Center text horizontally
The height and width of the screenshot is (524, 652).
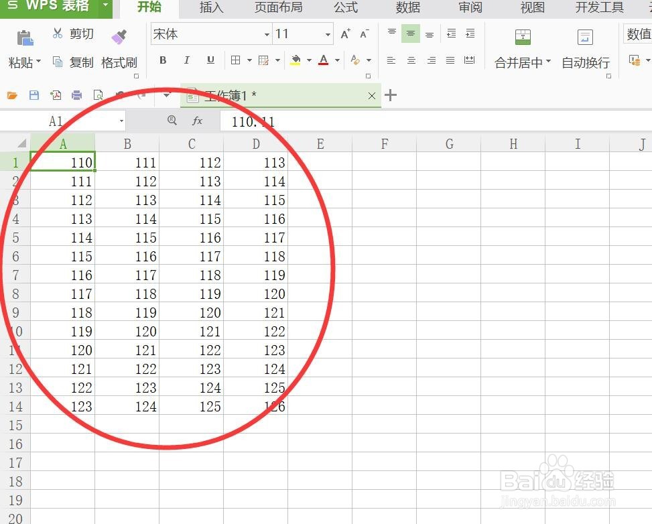(411, 60)
